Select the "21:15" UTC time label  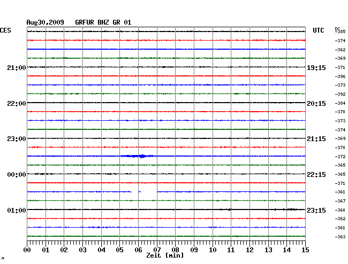pyautogui.click(x=316, y=139)
